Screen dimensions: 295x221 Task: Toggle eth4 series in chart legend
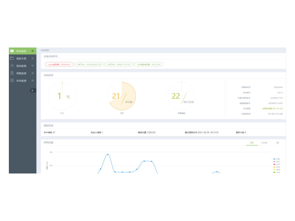pyautogui.click(x=276, y=169)
